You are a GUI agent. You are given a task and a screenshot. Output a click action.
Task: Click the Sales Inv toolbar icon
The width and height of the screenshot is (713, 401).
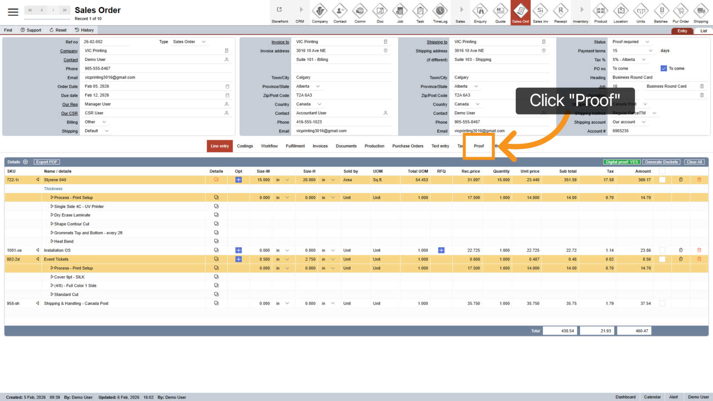(540, 13)
